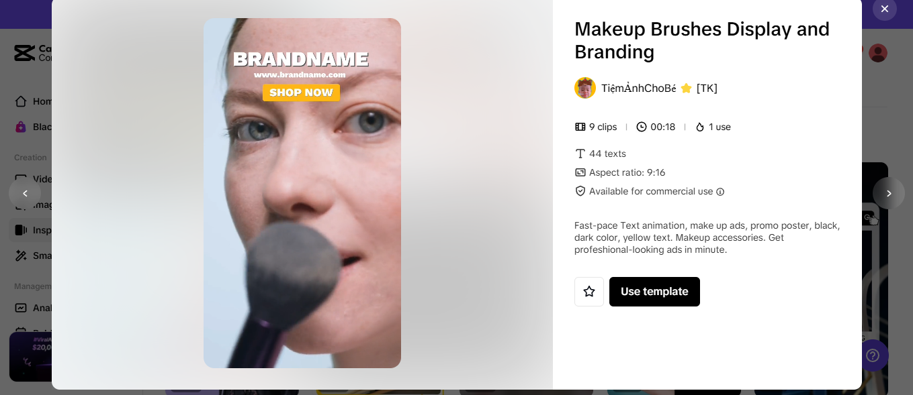Go to the next template with right arrow
Screen dimensions: 913x395
889,193
